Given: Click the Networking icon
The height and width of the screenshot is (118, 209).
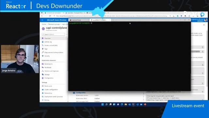Looking at the screenshot, I should (43, 93).
